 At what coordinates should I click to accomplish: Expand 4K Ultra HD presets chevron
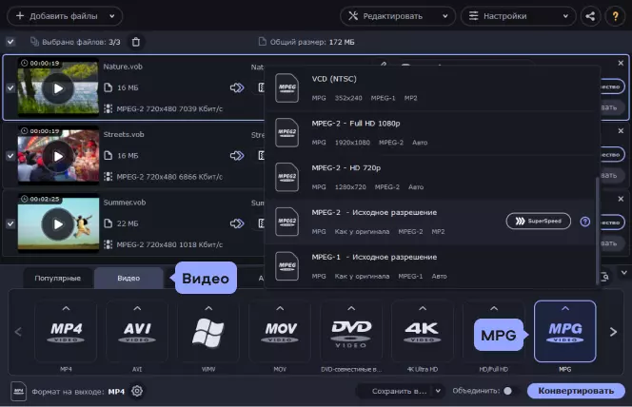point(423,309)
